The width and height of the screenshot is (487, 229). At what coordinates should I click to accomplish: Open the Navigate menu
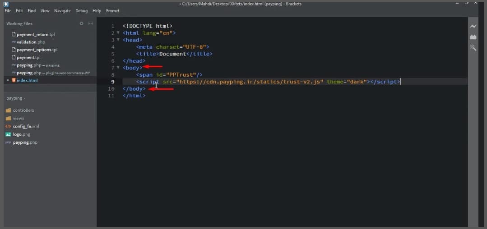[62, 10]
